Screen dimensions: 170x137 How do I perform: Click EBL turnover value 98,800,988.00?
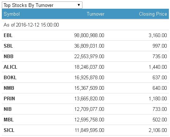pyautogui.click(x=89, y=35)
